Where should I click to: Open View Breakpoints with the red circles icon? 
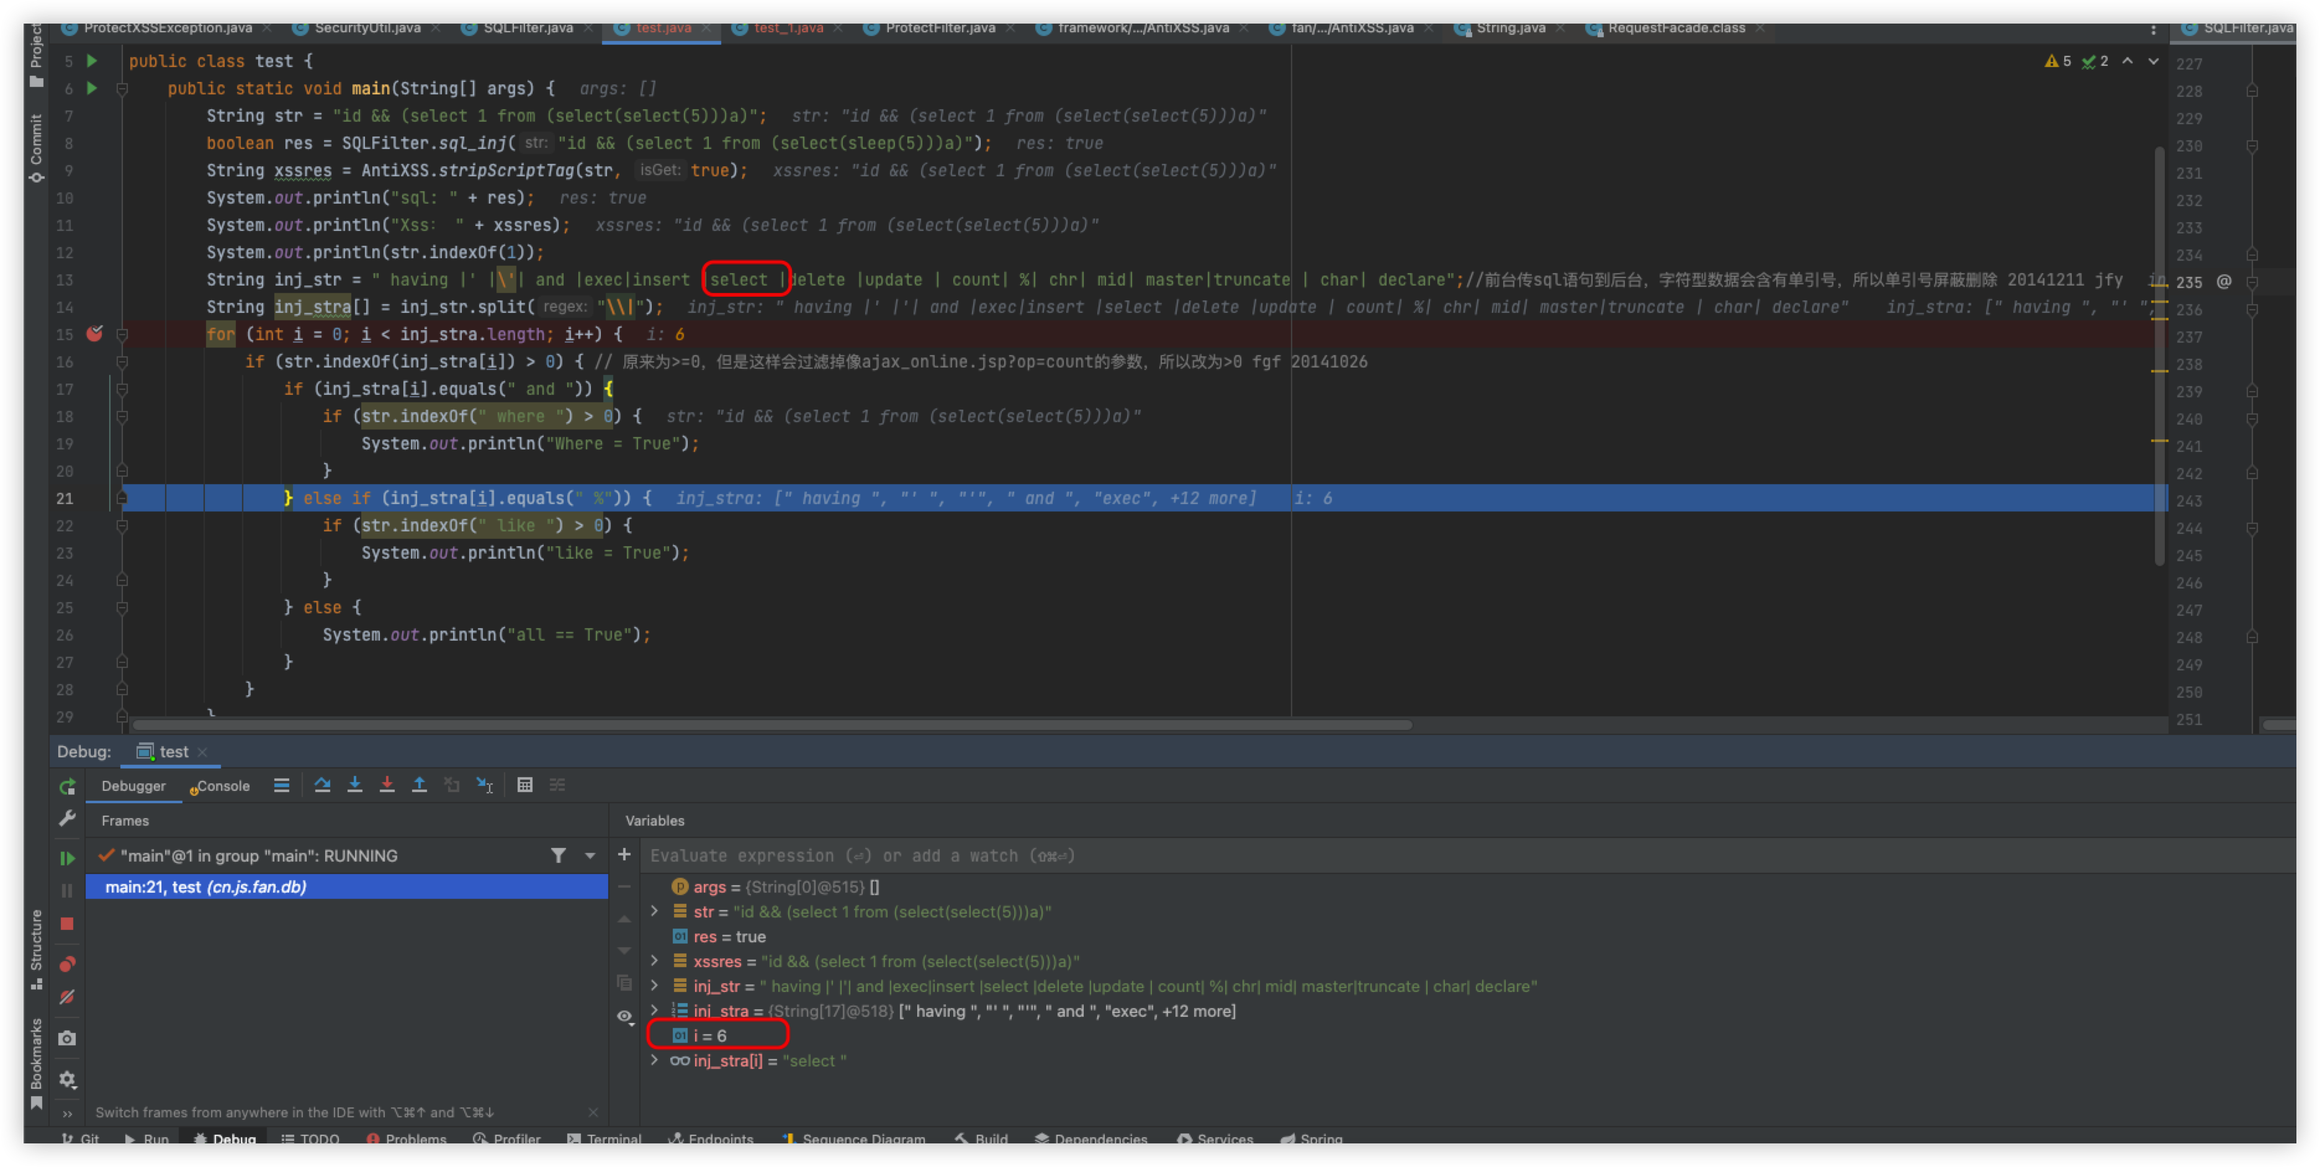coord(68,963)
